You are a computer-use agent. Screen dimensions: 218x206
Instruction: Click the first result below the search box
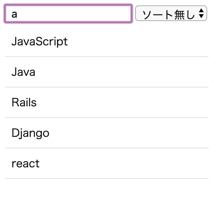[106, 42]
